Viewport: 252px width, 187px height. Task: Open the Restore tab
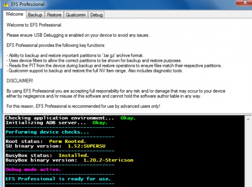54,15
